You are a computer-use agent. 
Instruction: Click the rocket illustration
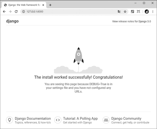78,60
